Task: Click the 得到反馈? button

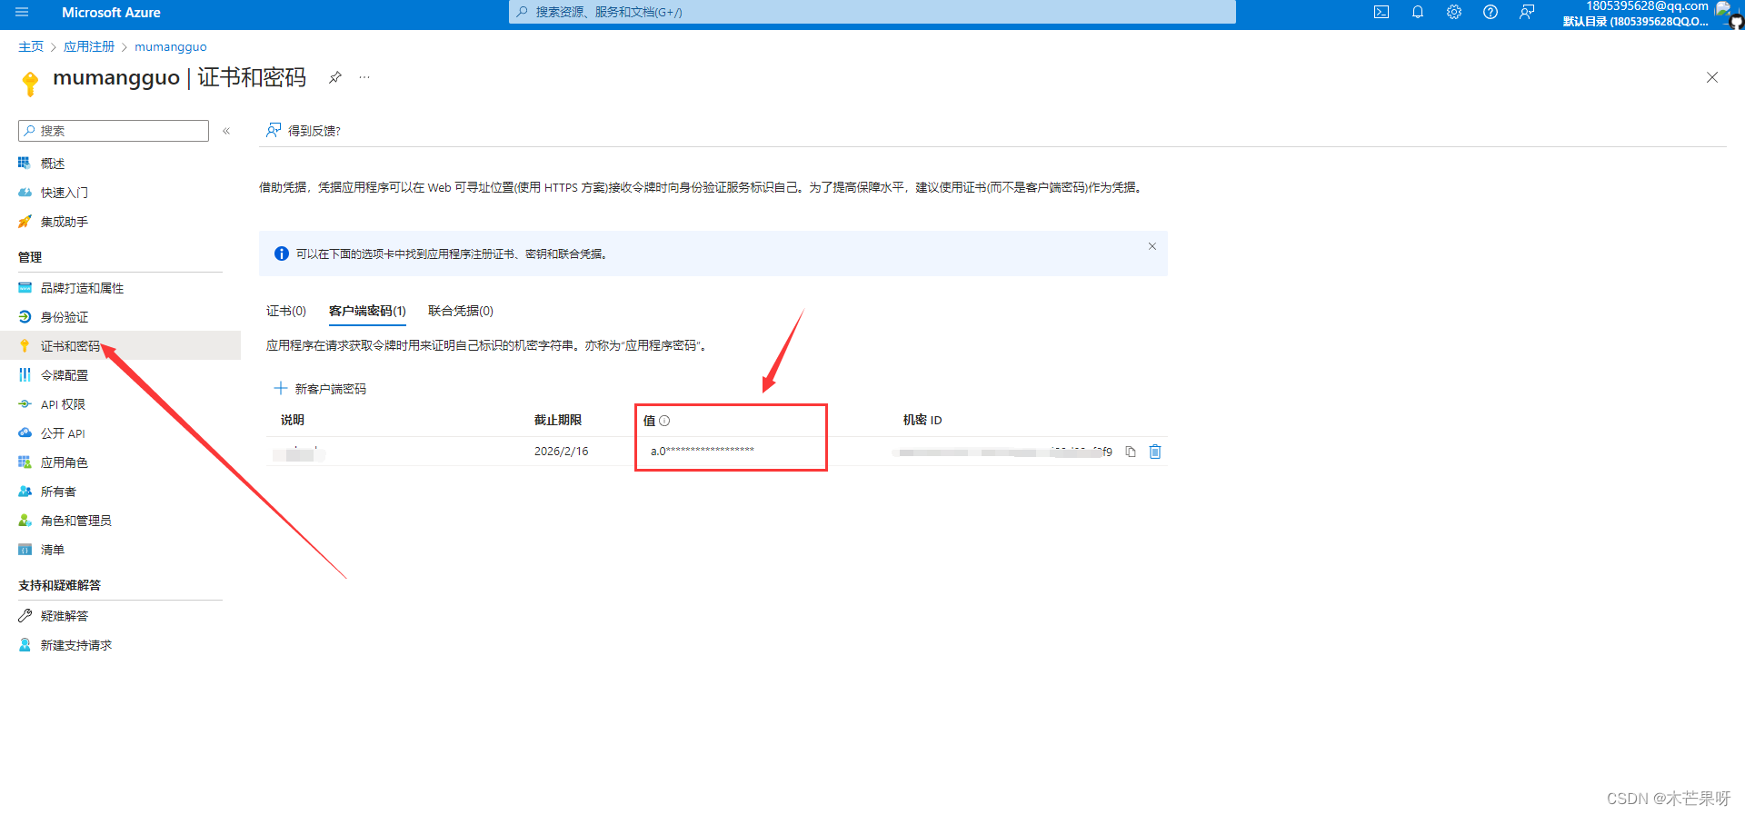Action: (304, 131)
